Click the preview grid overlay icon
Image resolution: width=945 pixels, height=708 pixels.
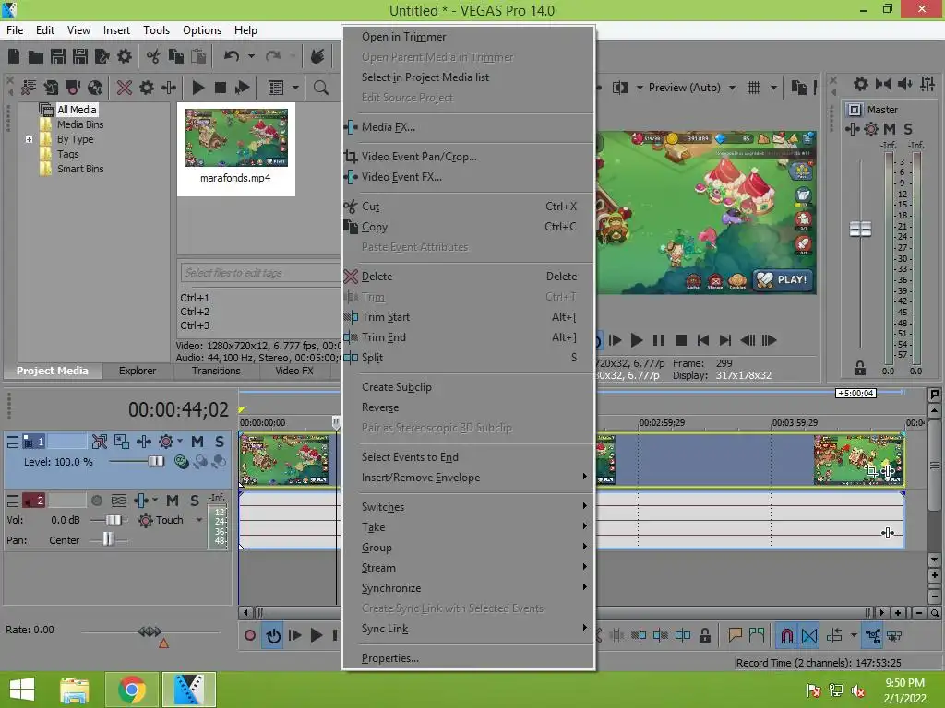754,88
